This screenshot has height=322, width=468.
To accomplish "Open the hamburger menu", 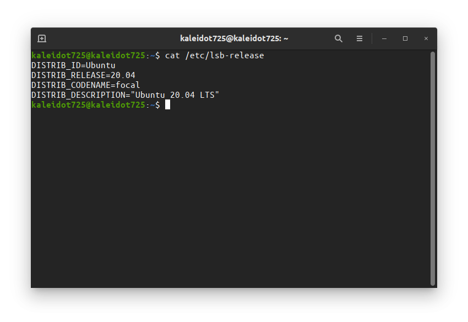I will (360, 38).
